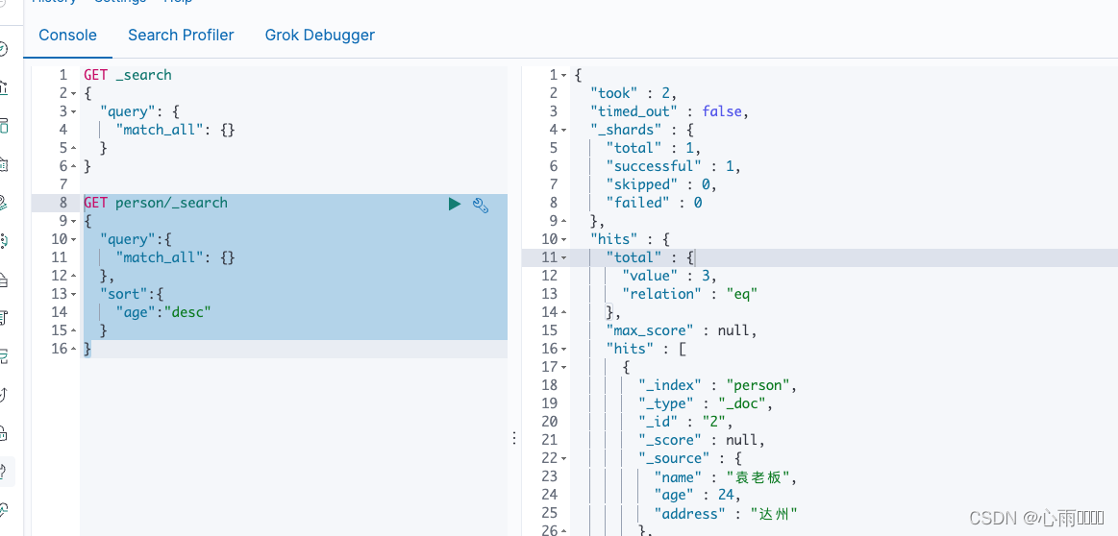Click the "failed" : 0 response line
This screenshot has height=536, width=1118.
(x=654, y=203)
